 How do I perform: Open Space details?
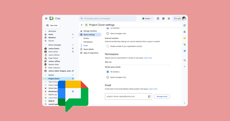click(89, 49)
